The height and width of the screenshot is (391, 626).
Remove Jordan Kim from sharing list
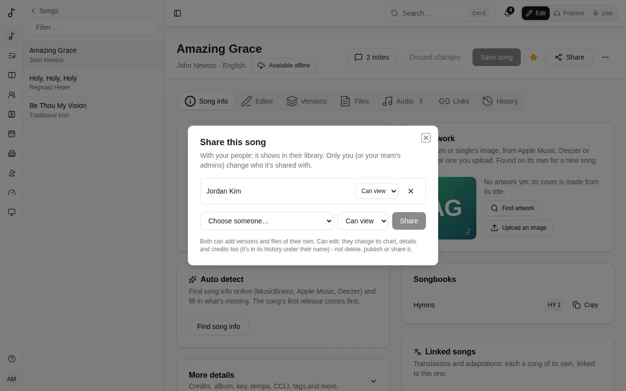(411, 191)
